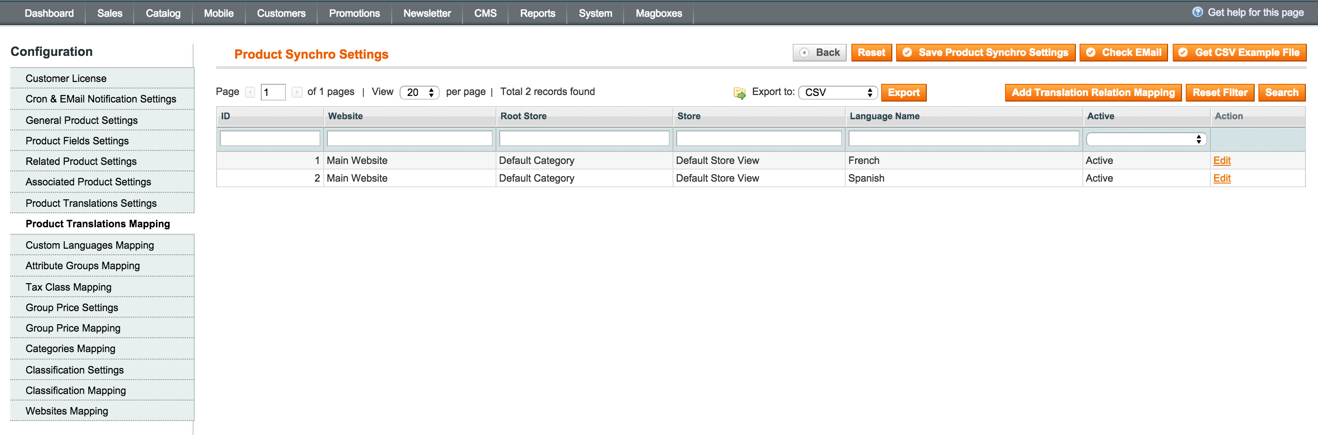Viewport: 1318px width, 435px height.
Task: Click the Website filter field
Action: 409,138
